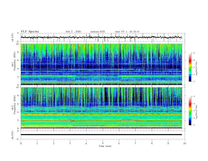Click the lower color scale bar for ch.2

tap(190, 111)
